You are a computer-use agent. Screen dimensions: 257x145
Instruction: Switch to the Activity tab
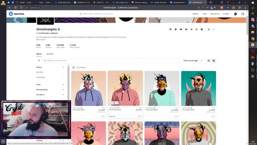pyautogui.click(x=50, y=54)
